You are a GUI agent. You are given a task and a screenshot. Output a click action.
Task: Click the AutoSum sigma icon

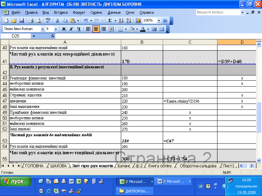pyautogui.click(x=110, y=21)
